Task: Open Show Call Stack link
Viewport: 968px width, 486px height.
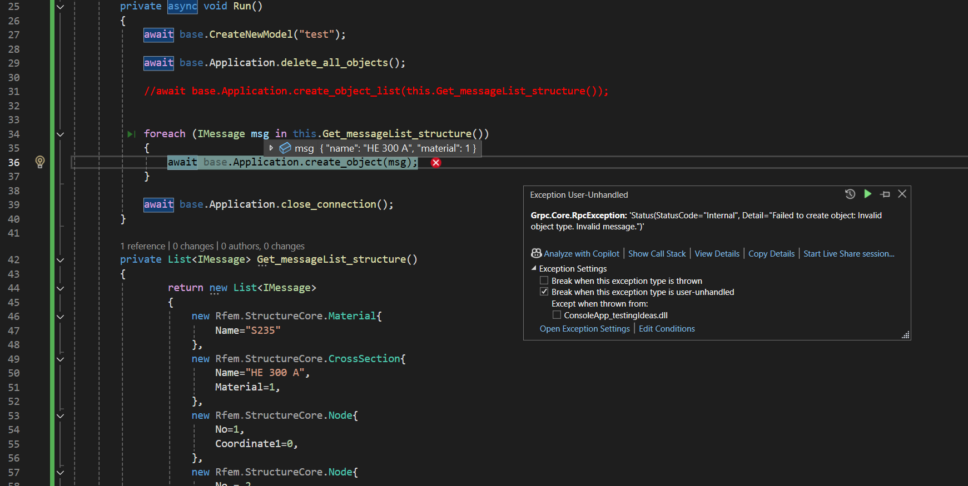Action: coord(657,254)
